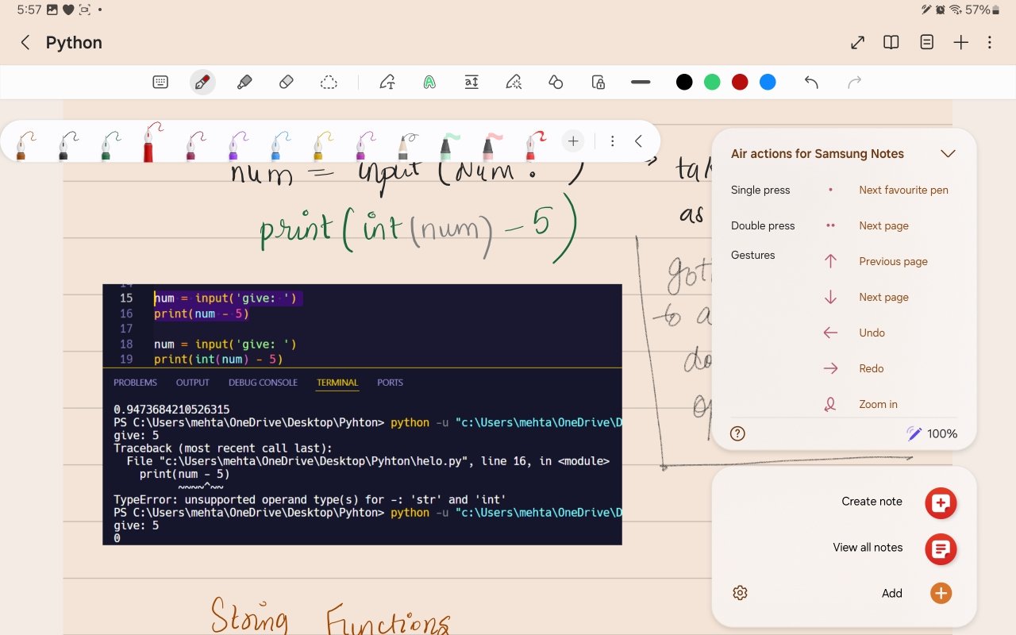1016x635 pixels.
Task: Go back from the Python note
Action: 25,43
